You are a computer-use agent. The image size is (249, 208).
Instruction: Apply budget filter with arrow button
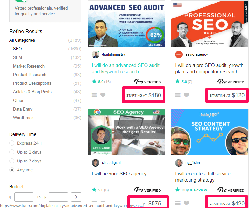coord(76,197)
